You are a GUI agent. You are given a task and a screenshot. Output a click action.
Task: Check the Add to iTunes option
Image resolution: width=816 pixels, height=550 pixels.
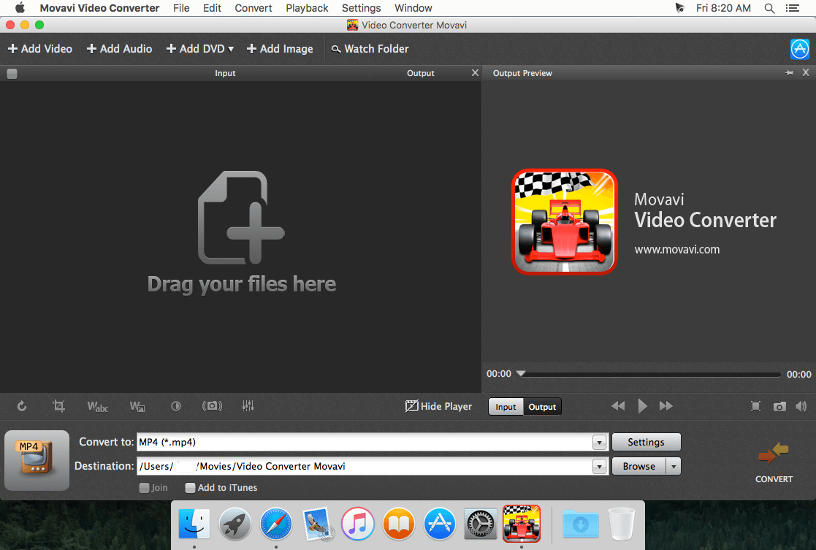[x=191, y=488]
